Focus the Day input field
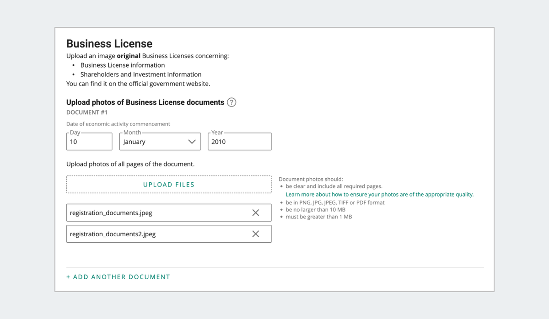The image size is (549, 319). [89, 142]
